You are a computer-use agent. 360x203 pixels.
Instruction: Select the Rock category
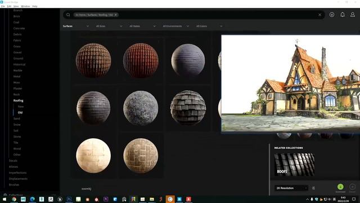coord(16,94)
